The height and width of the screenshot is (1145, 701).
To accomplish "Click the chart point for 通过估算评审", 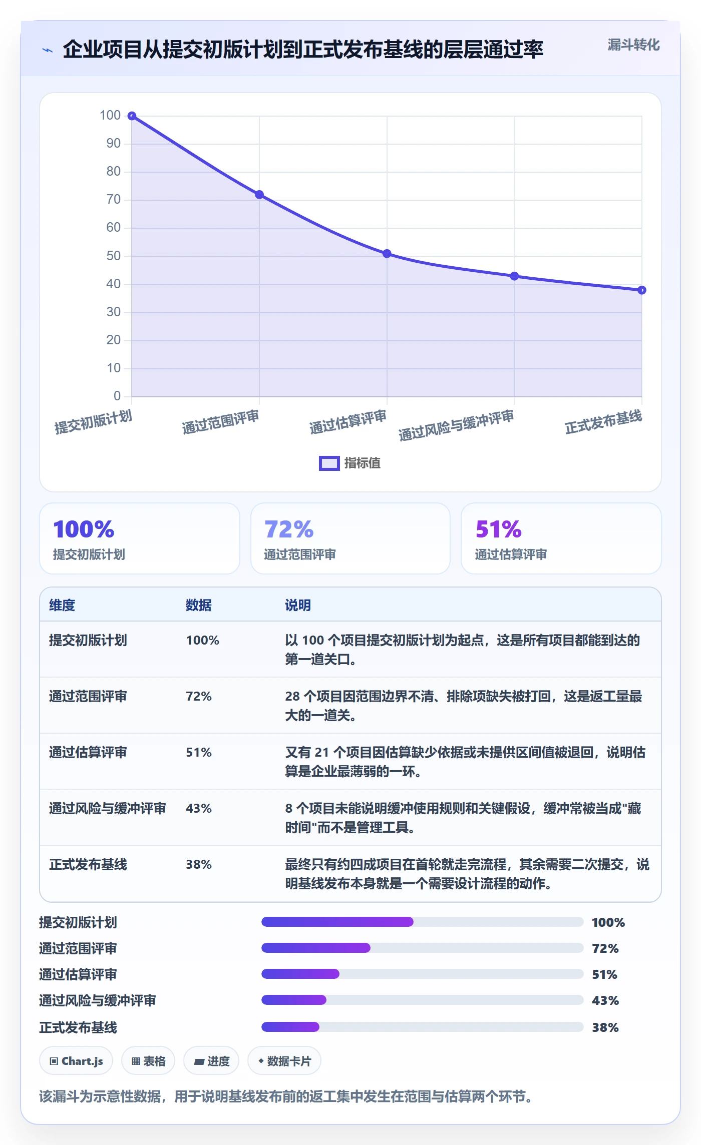I will [387, 254].
